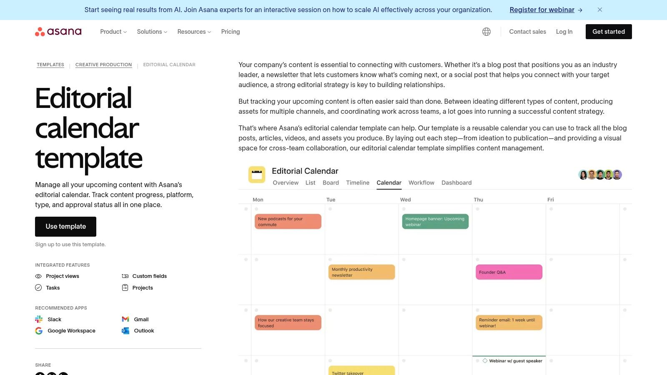Click Contact sales link

coord(527,32)
